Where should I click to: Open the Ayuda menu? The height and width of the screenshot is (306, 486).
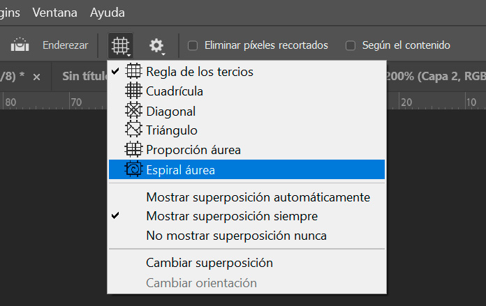[108, 13]
